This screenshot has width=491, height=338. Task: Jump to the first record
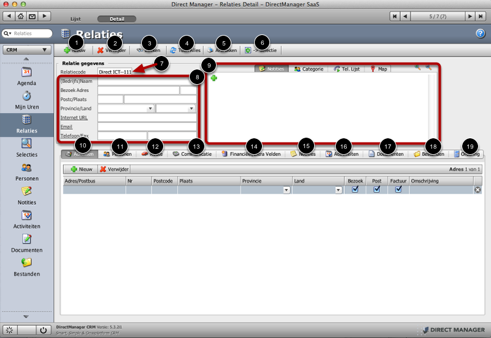(x=395, y=17)
